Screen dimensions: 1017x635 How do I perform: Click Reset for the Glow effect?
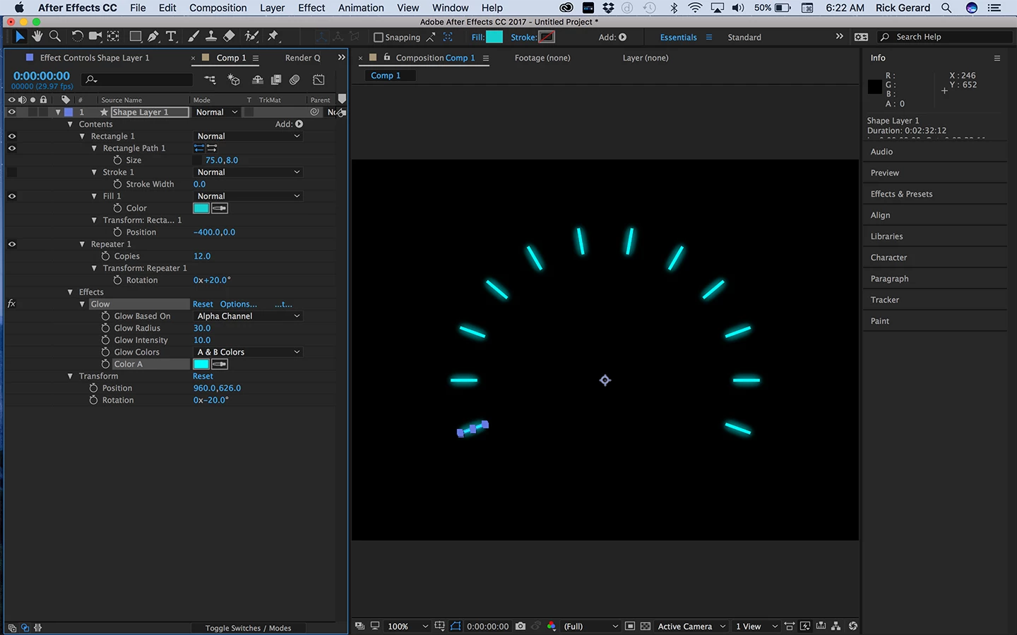coord(203,304)
